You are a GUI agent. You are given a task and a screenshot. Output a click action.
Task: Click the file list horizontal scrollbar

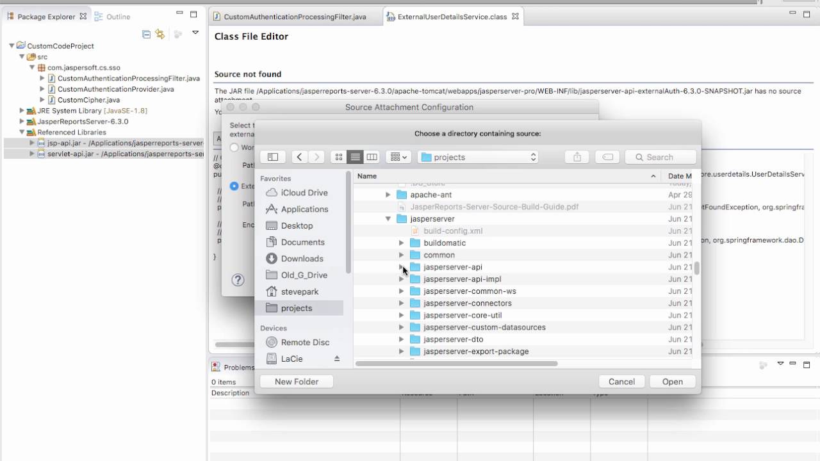[456, 364]
